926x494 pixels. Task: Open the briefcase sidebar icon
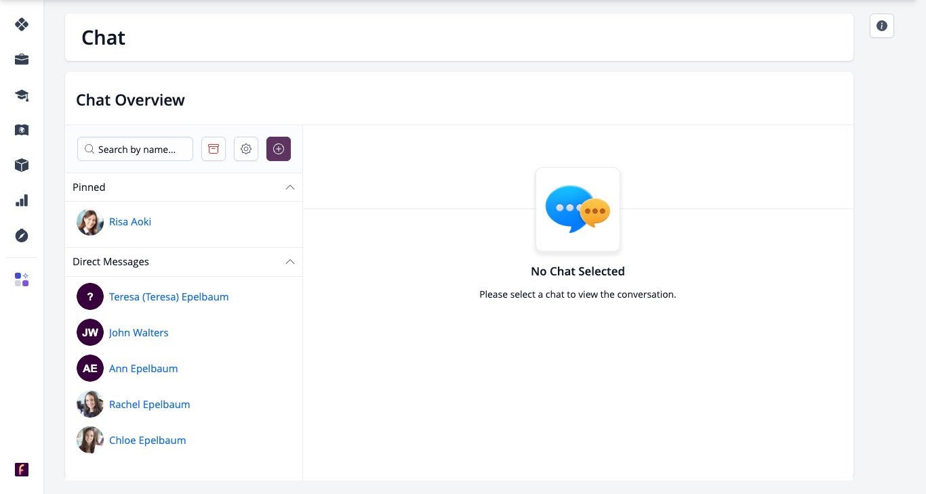(22, 60)
